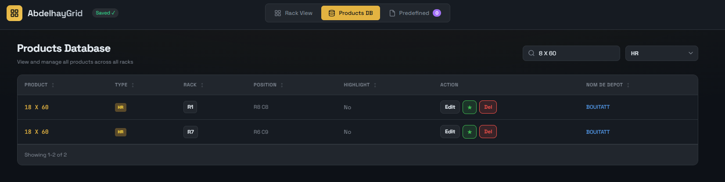Click the HR type tag in R1 row

click(x=121, y=107)
